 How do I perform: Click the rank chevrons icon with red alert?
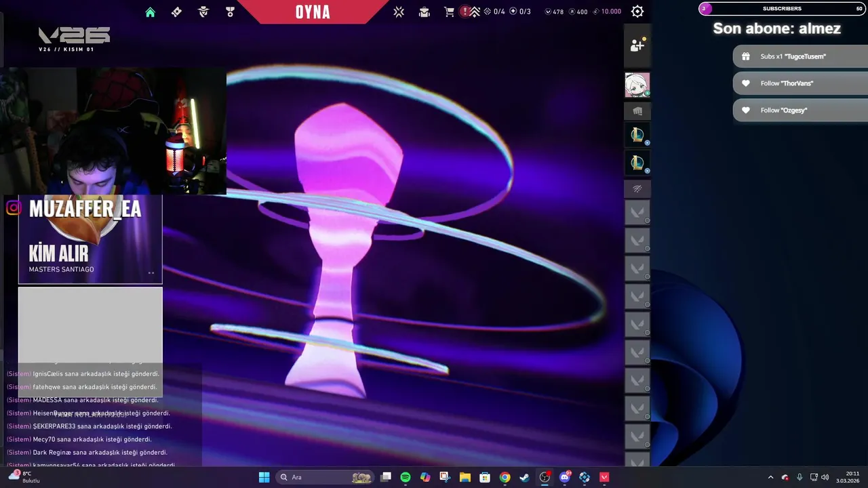click(x=471, y=12)
